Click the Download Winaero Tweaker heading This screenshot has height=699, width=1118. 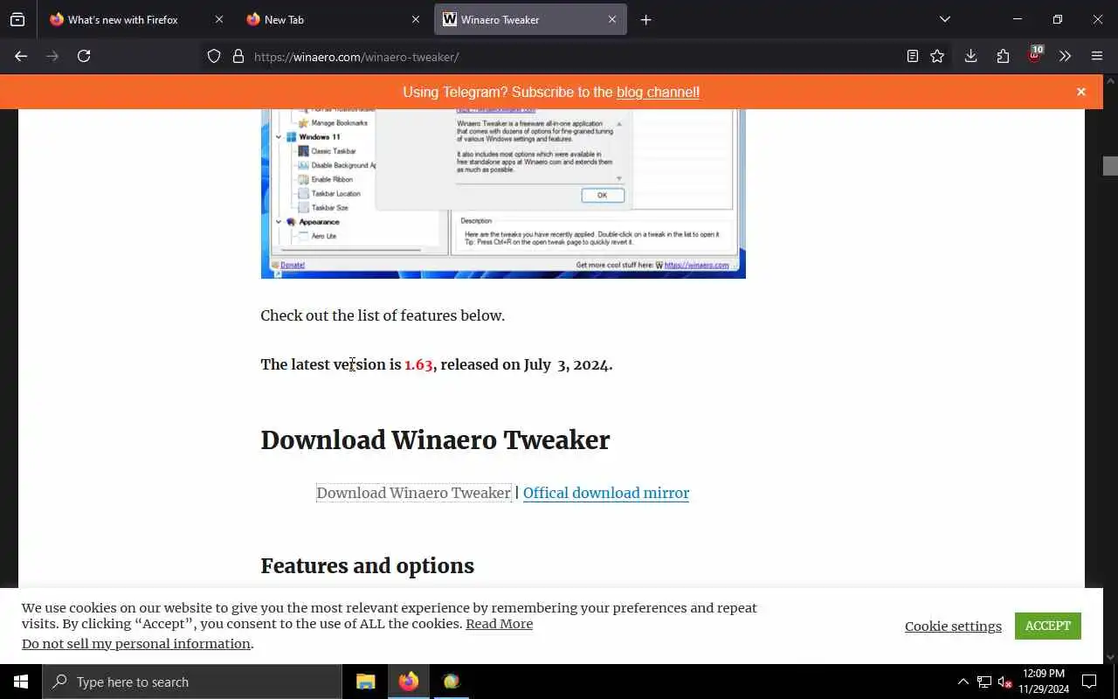pyautogui.click(x=435, y=440)
